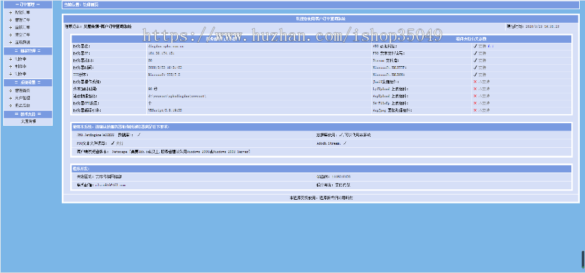
Task: Click the checkmark in the Microsoft.XMLHTTP row
Action: [x=475, y=68]
